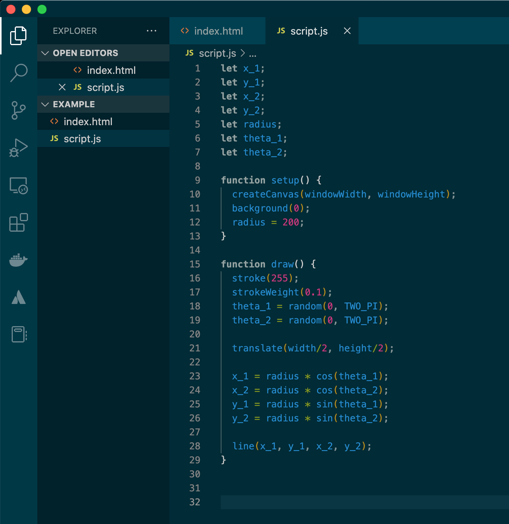Open the Remote Explorer view

[18, 185]
